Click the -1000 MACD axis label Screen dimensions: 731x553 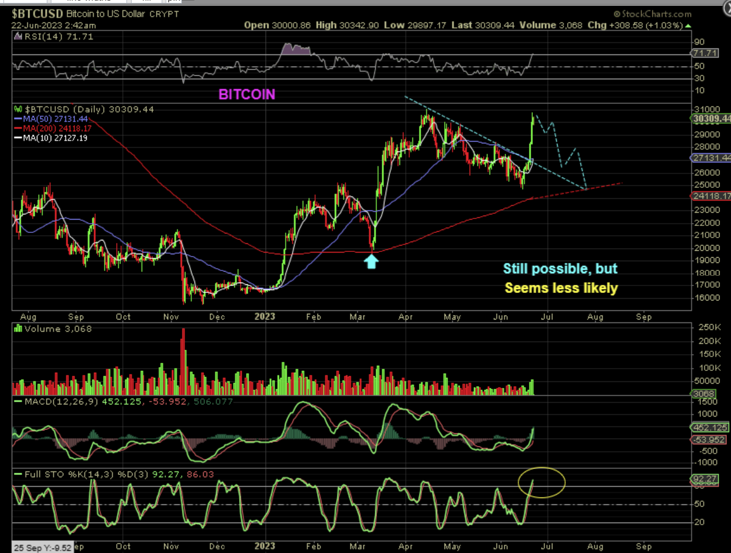coord(707,462)
